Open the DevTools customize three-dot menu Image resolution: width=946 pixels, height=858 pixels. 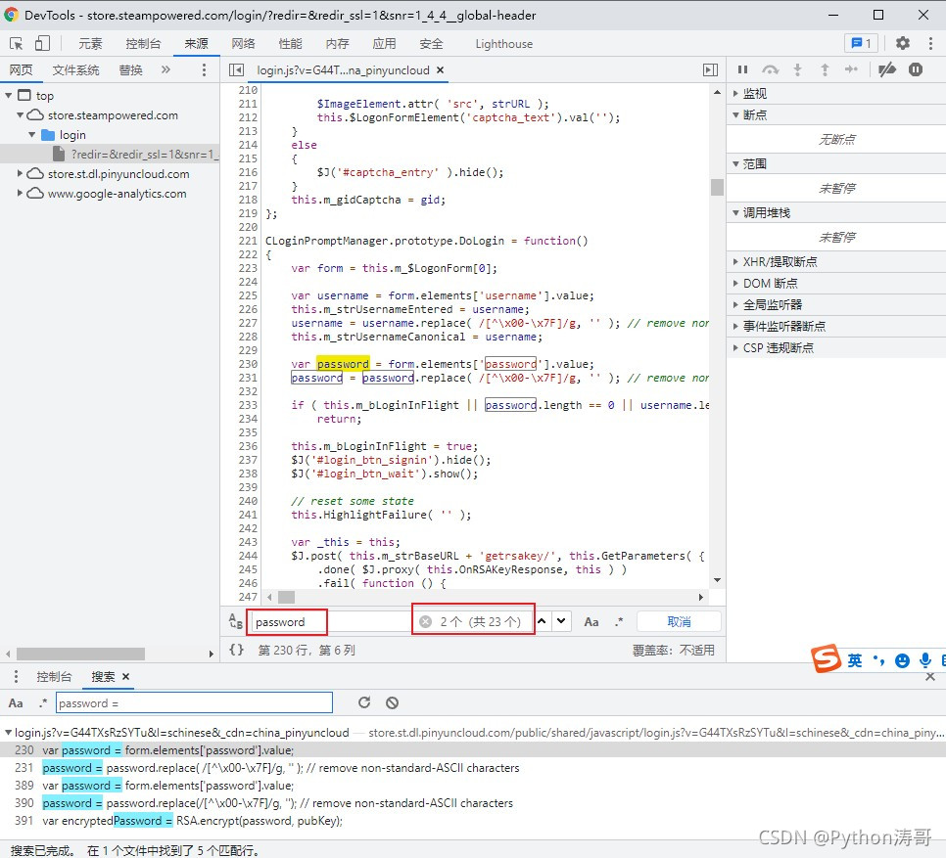930,43
